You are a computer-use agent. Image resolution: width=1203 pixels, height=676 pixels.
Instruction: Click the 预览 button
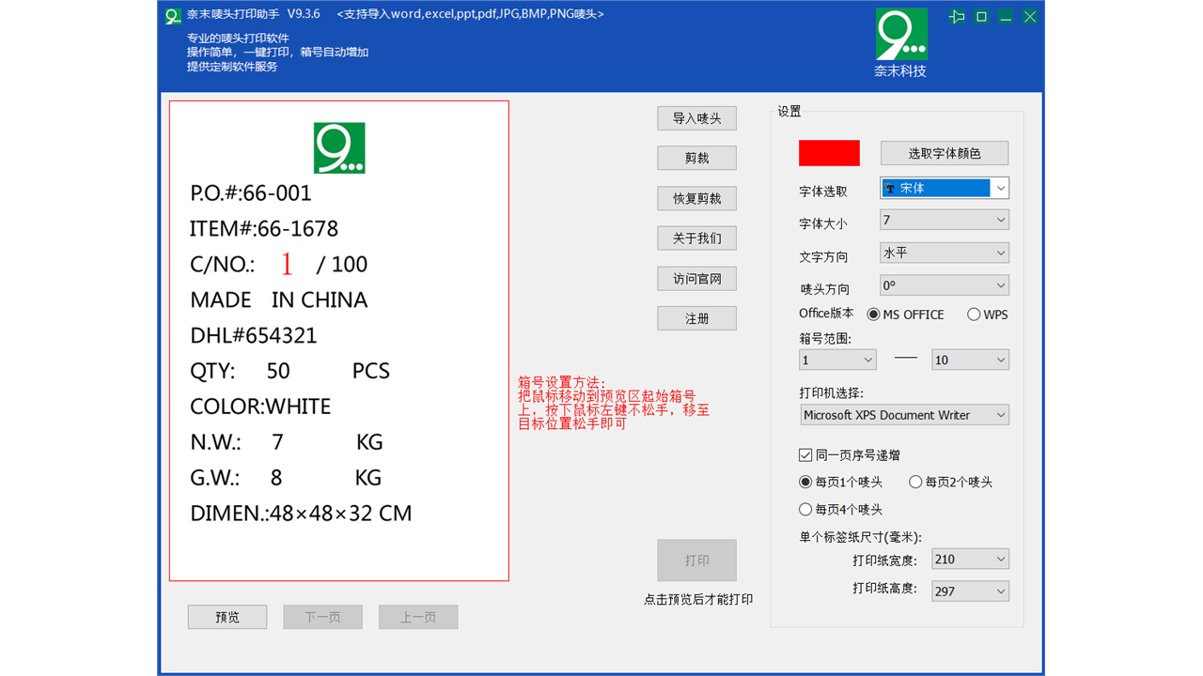coord(227,617)
